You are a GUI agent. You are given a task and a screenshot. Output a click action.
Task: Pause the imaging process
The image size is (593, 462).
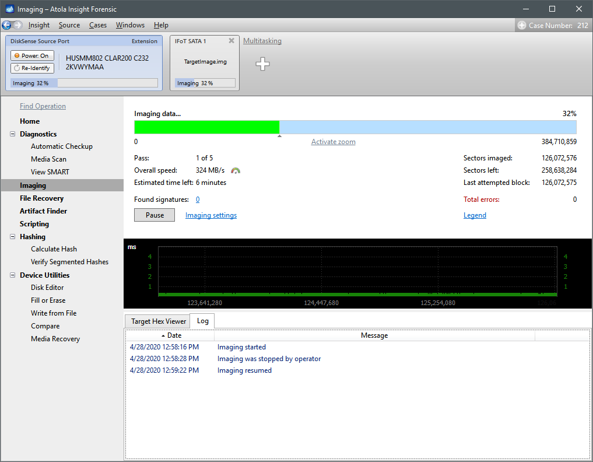click(155, 215)
